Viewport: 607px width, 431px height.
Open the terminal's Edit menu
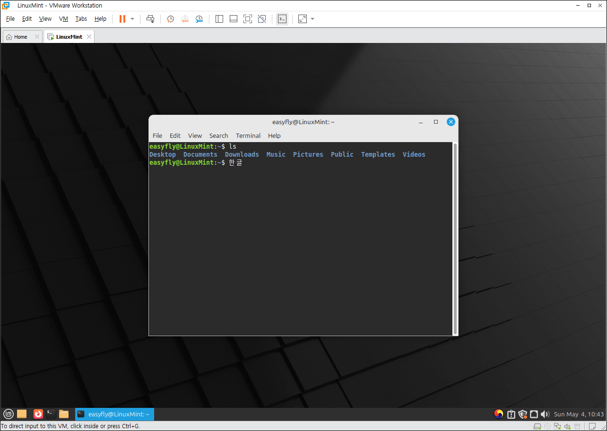point(175,135)
